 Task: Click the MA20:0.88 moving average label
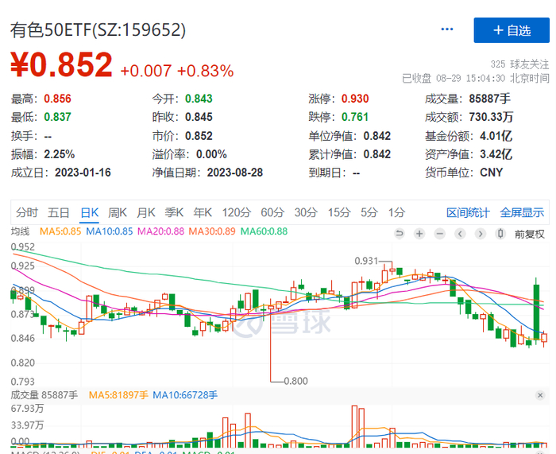161,231
